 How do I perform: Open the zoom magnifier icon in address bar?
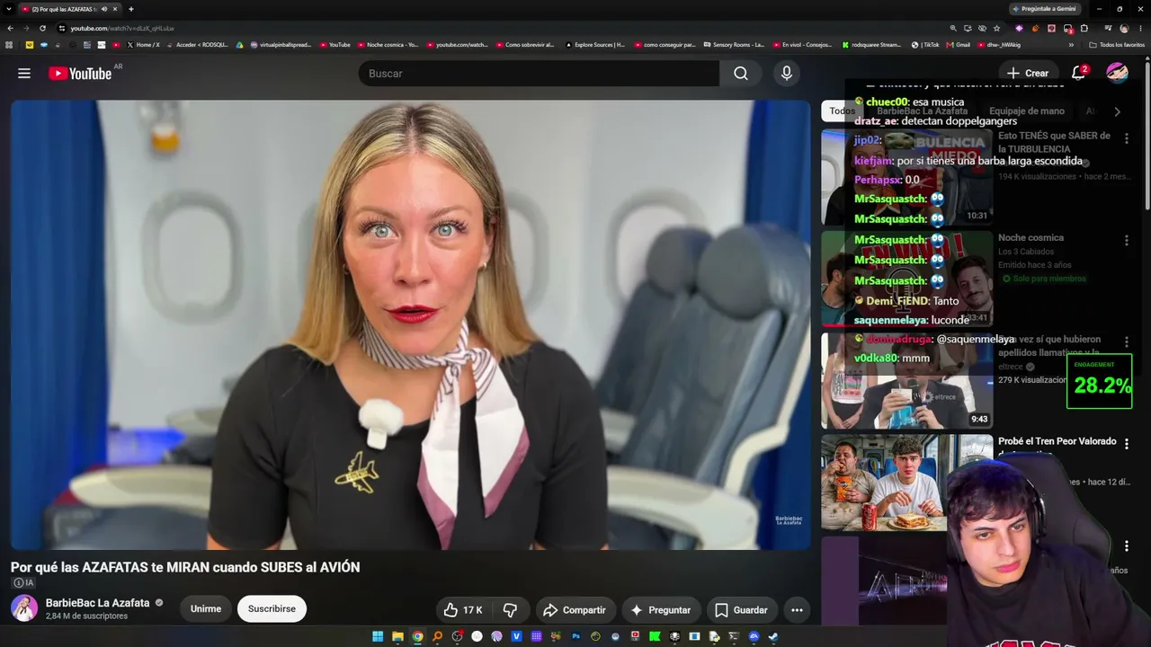pos(953,28)
